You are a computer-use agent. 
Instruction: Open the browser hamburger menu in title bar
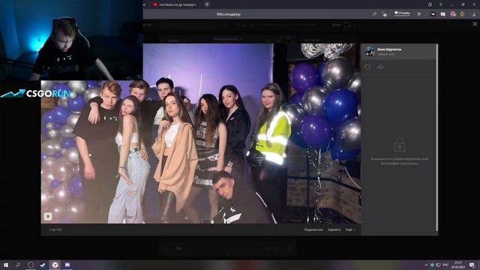point(441,4)
